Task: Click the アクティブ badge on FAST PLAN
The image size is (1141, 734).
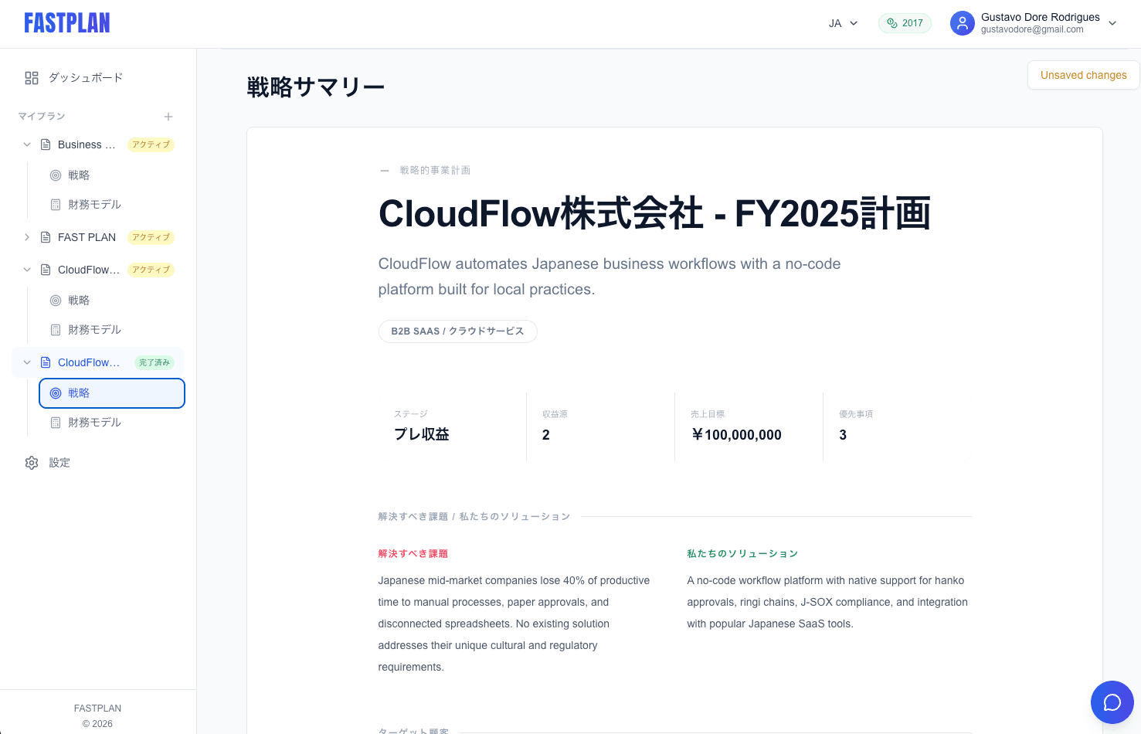Action: (151, 237)
